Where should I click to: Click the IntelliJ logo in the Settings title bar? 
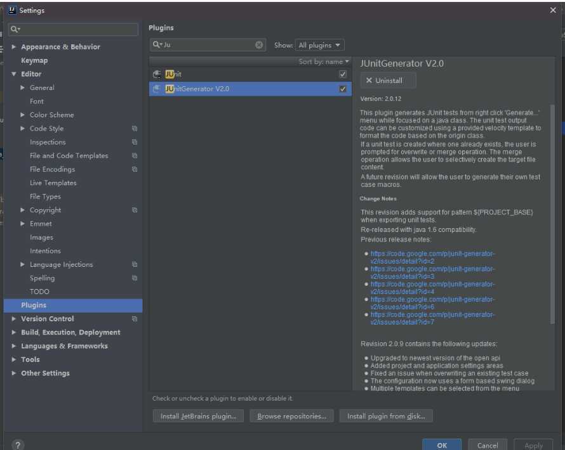pos(12,10)
